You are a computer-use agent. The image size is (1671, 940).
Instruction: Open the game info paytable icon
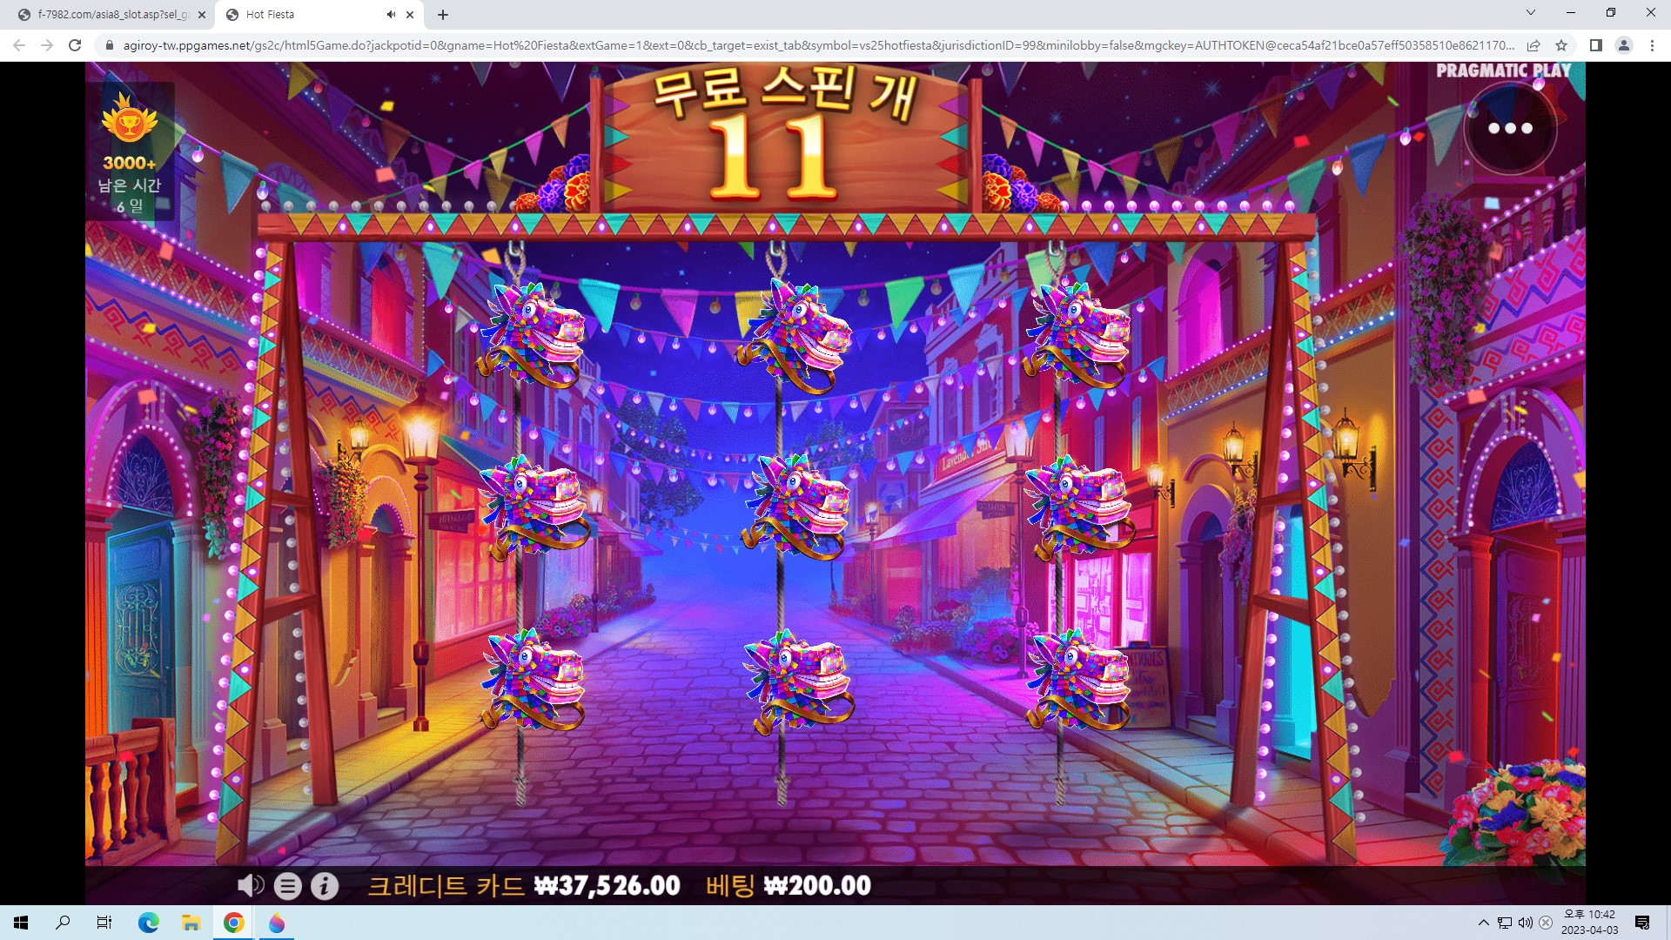tap(325, 886)
